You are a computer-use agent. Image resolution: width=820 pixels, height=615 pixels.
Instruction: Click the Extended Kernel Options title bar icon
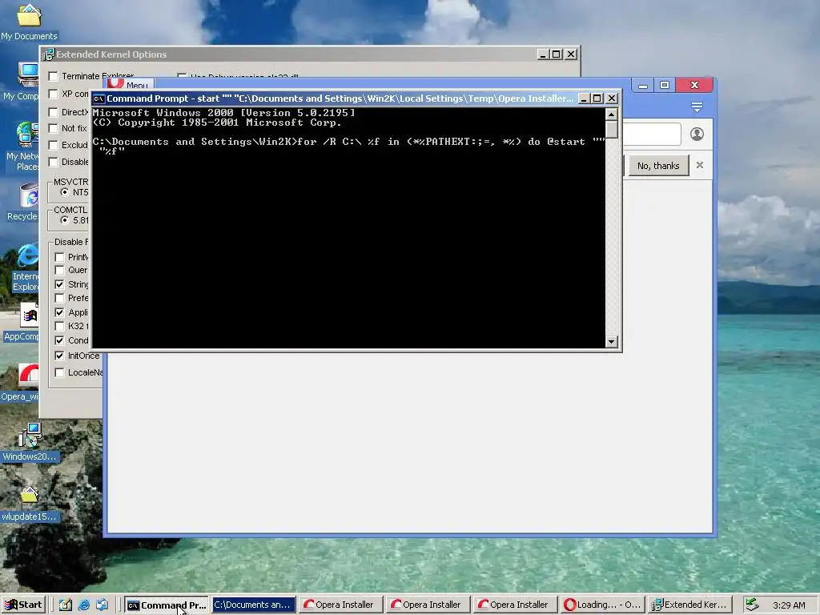pos(49,54)
